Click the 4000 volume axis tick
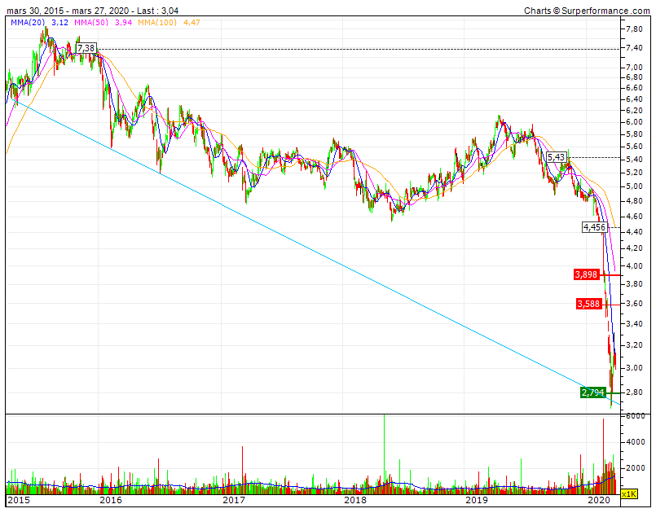 [635, 441]
